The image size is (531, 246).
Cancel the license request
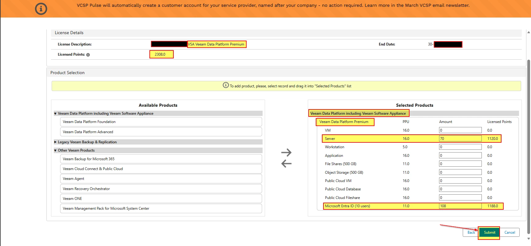click(x=509, y=232)
